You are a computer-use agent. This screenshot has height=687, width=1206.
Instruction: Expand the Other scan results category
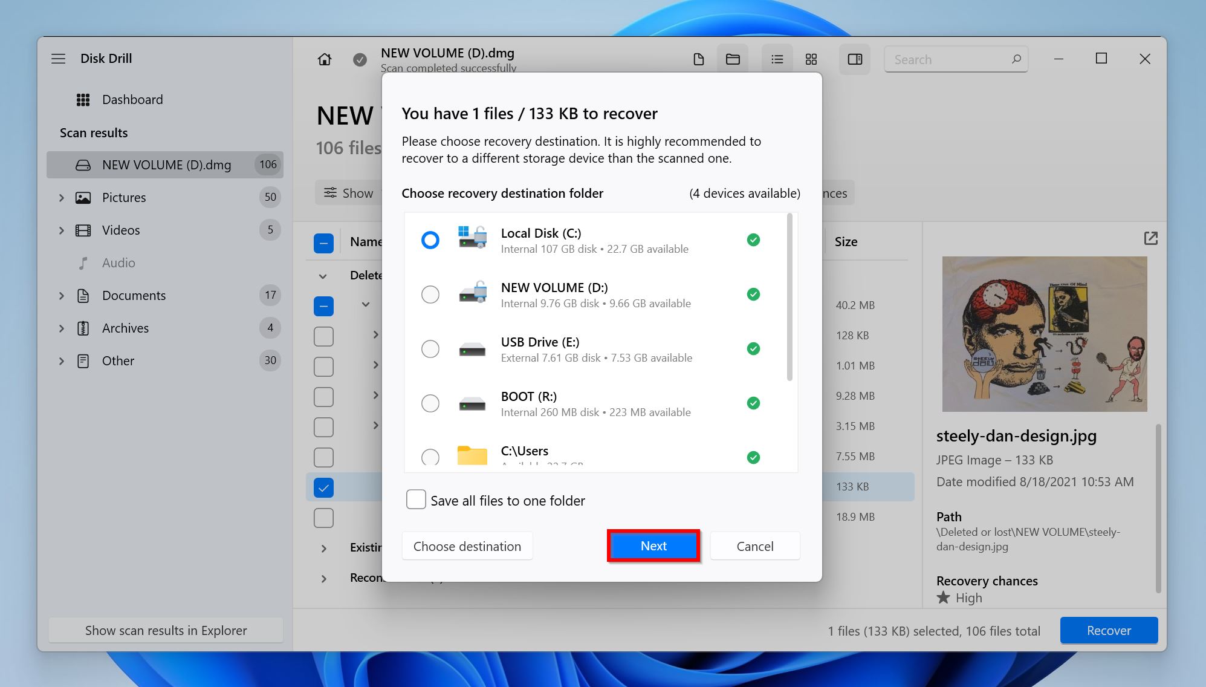pos(62,361)
